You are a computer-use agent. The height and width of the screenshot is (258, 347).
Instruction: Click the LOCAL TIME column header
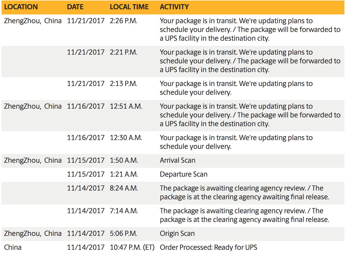pos(129,7)
